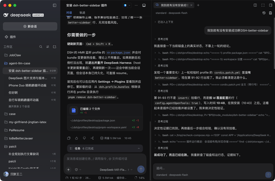The height and width of the screenshot is (181, 275).
Task: Expand the first 思考过程 section
Action: coord(161,39)
